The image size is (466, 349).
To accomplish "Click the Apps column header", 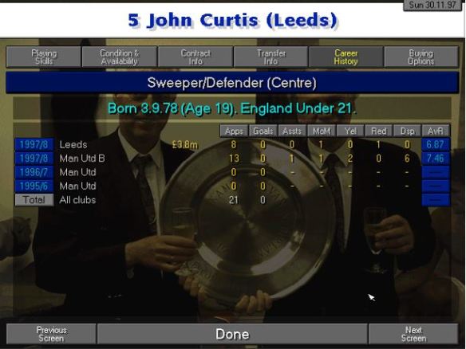I will point(234,131).
